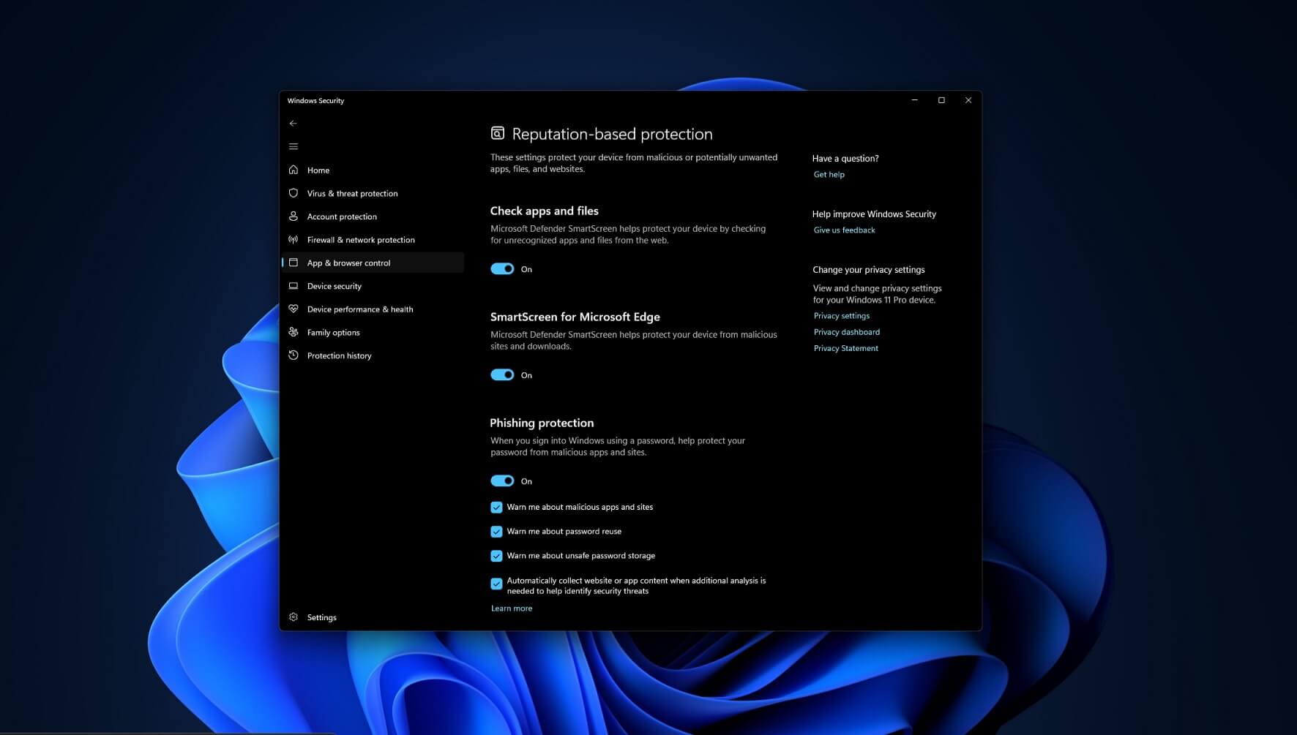
Task: Open the Settings gear at the bottom
Action: 294,617
